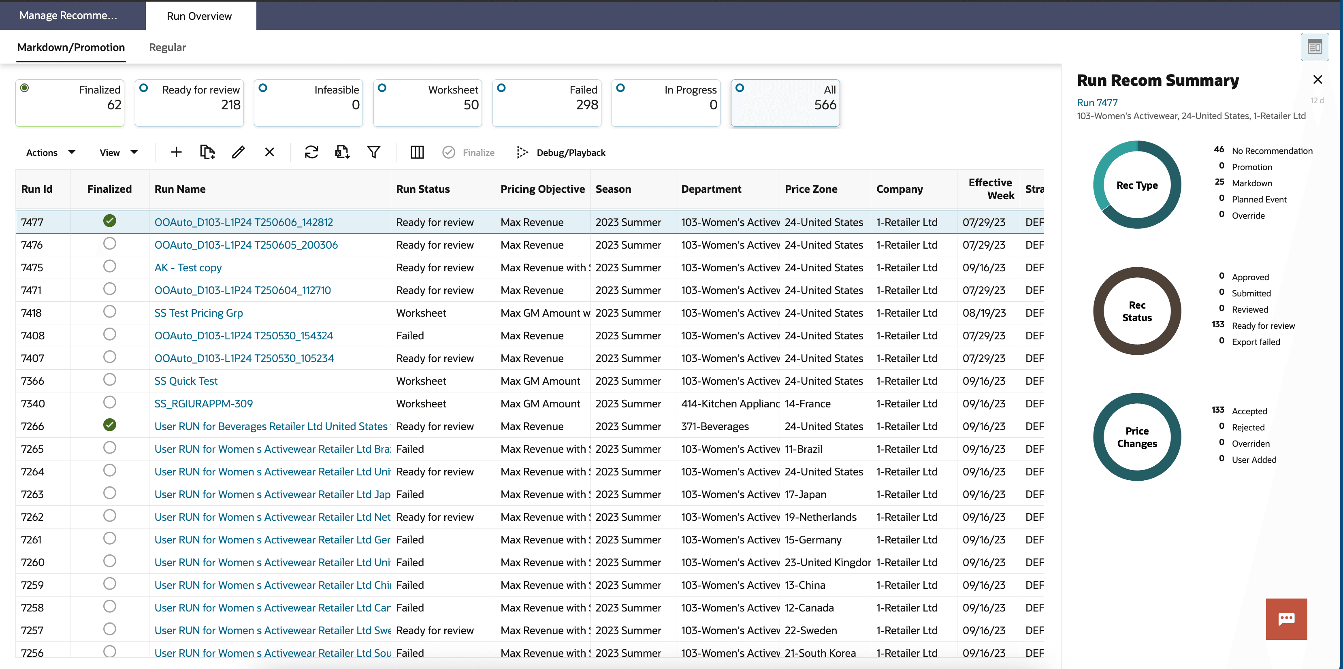Screen dimensions: 1343x669
Task: Click the Debug/Playback button
Action: coord(561,152)
